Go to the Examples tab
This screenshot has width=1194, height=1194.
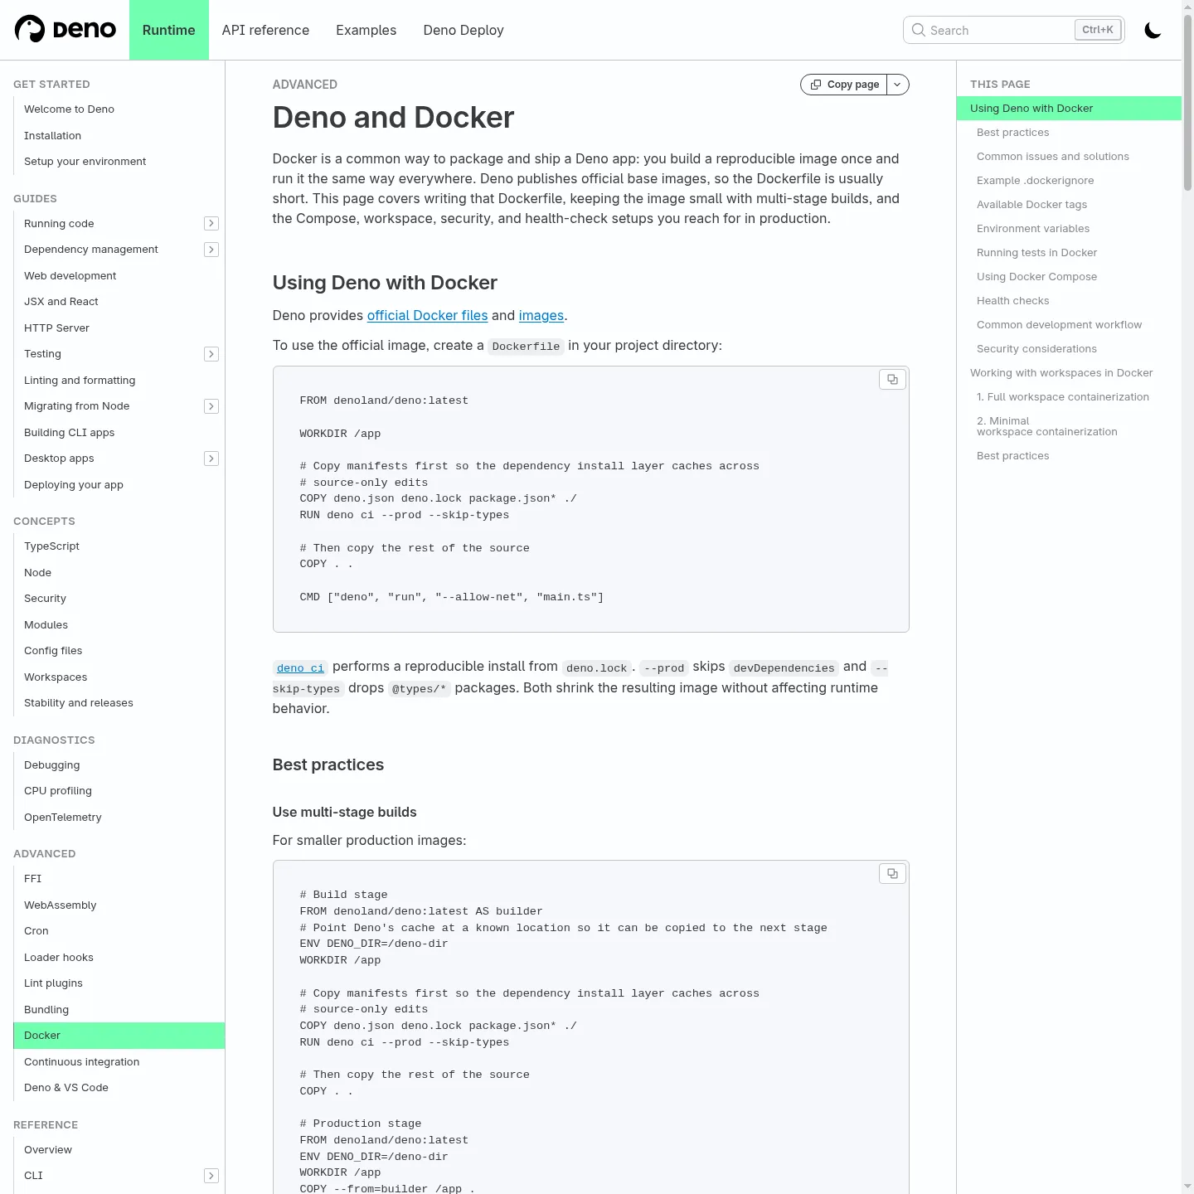click(x=366, y=30)
